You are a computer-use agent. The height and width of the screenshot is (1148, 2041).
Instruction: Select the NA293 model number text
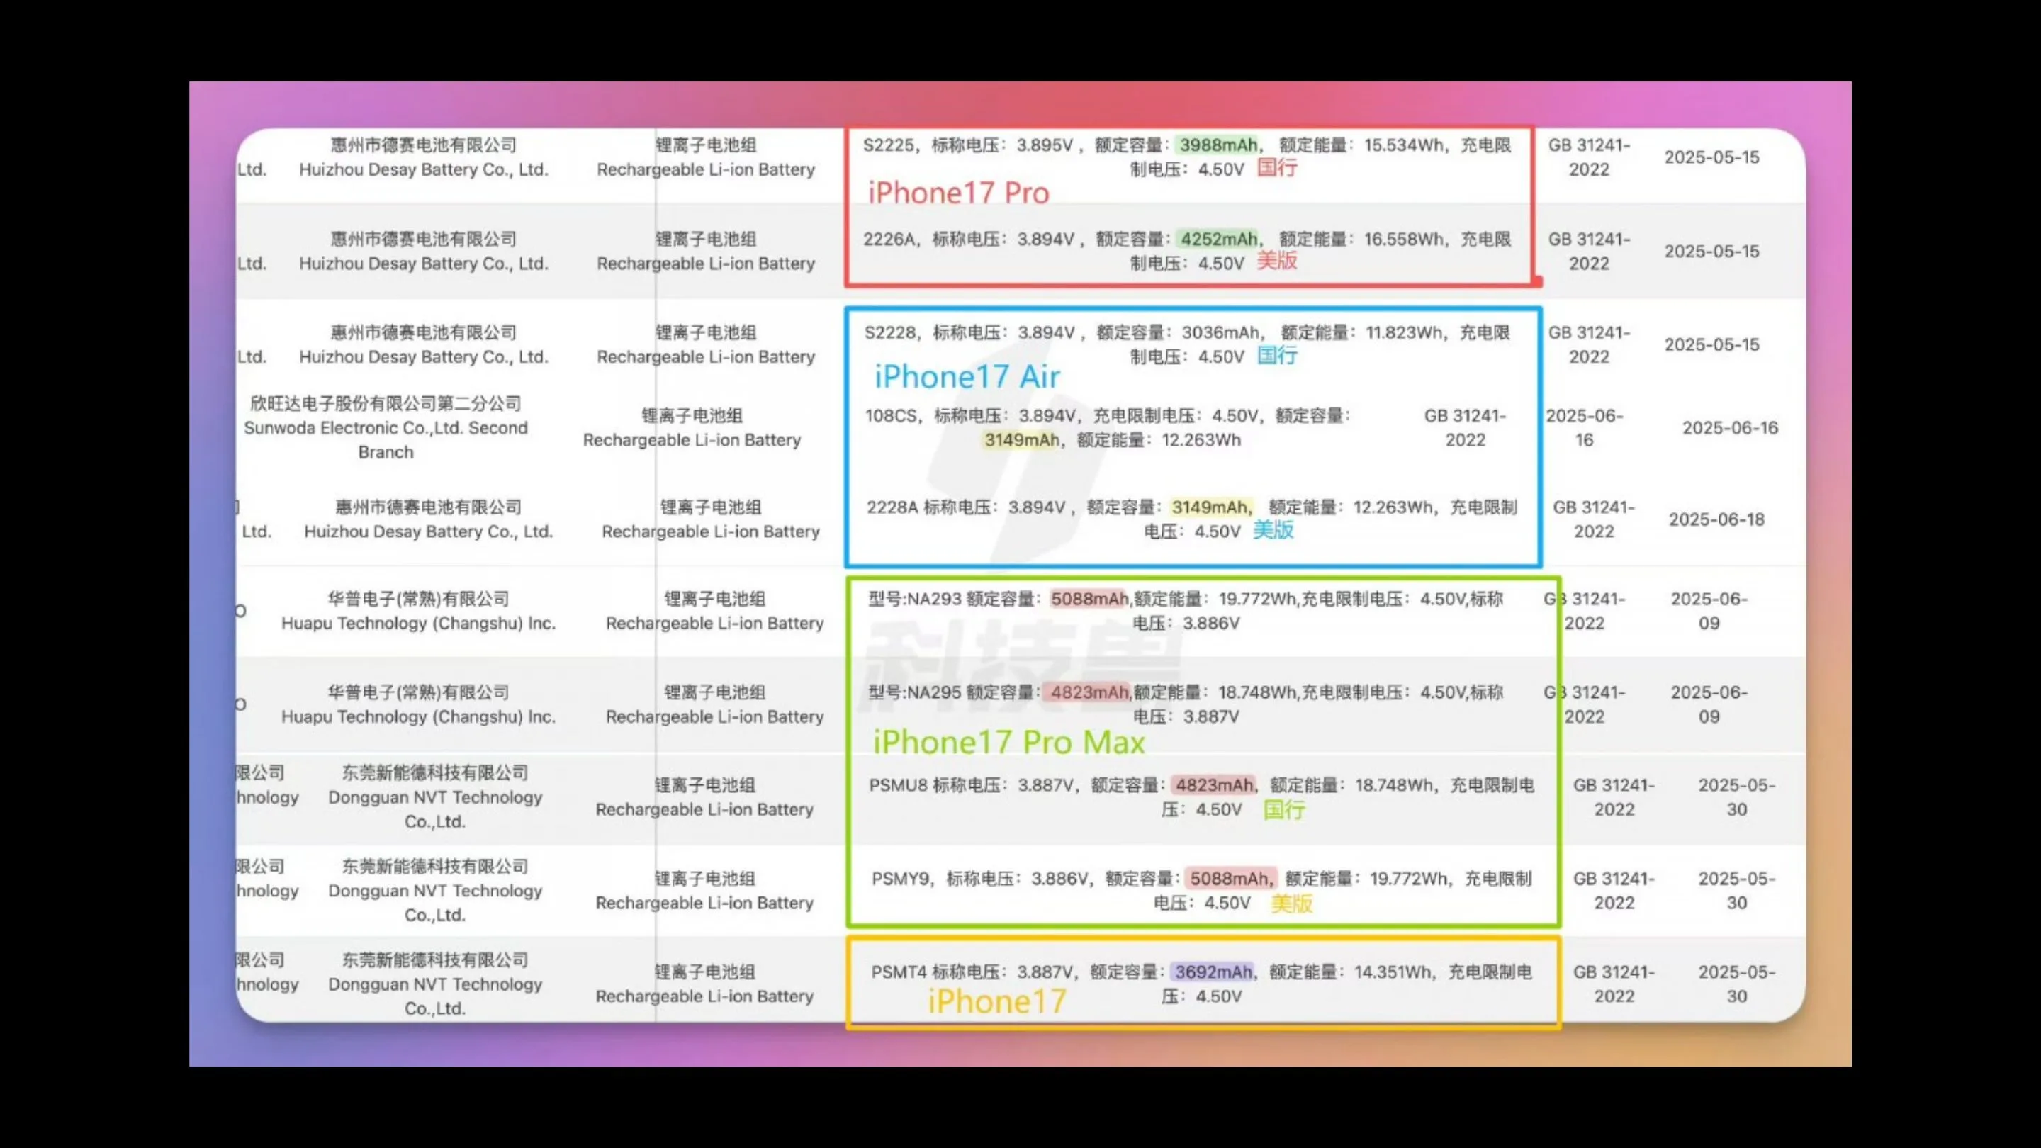tap(934, 599)
